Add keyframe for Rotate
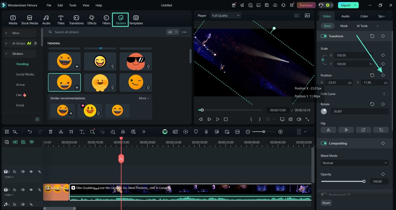The height and width of the screenshot is (210, 396). coord(383,104)
